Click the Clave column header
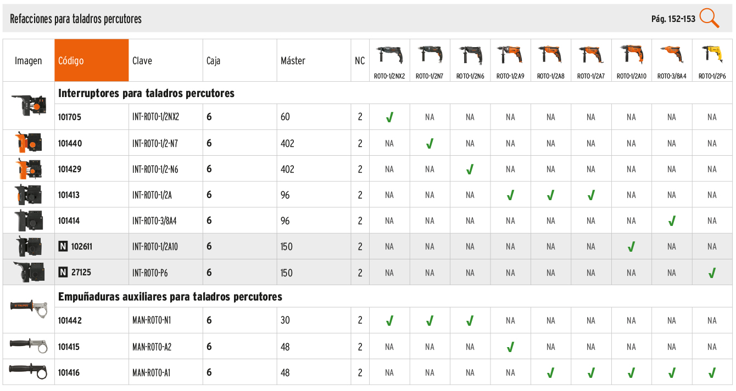This screenshot has height=391, width=736. click(x=142, y=61)
